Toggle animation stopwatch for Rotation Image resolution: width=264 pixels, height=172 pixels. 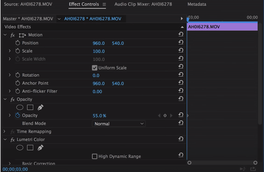(x=18, y=75)
